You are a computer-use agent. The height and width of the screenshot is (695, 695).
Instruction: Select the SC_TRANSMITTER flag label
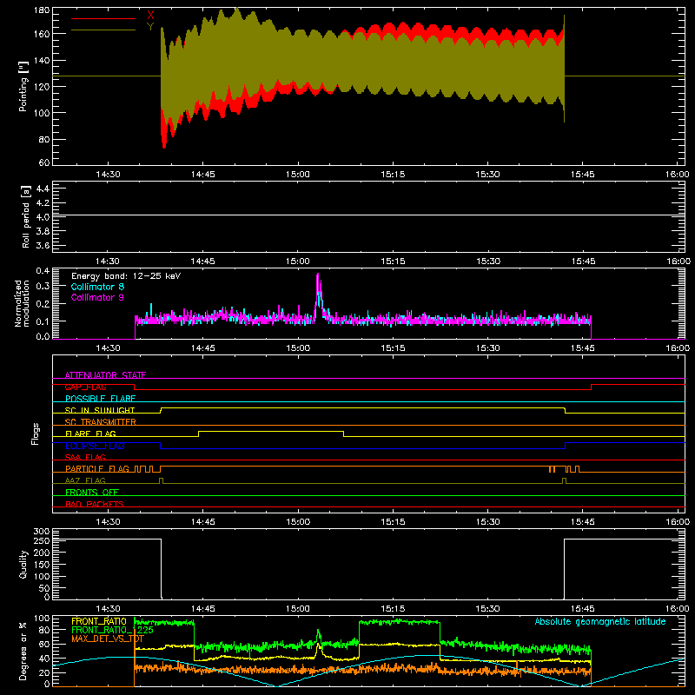tap(101, 422)
